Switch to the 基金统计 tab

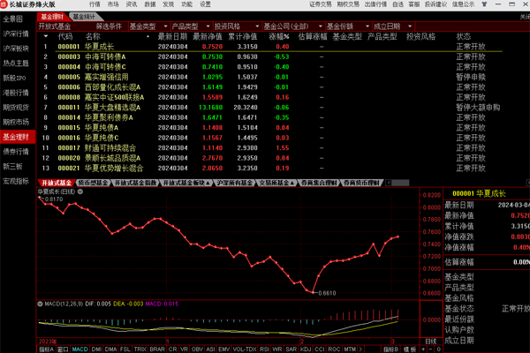coord(85,17)
